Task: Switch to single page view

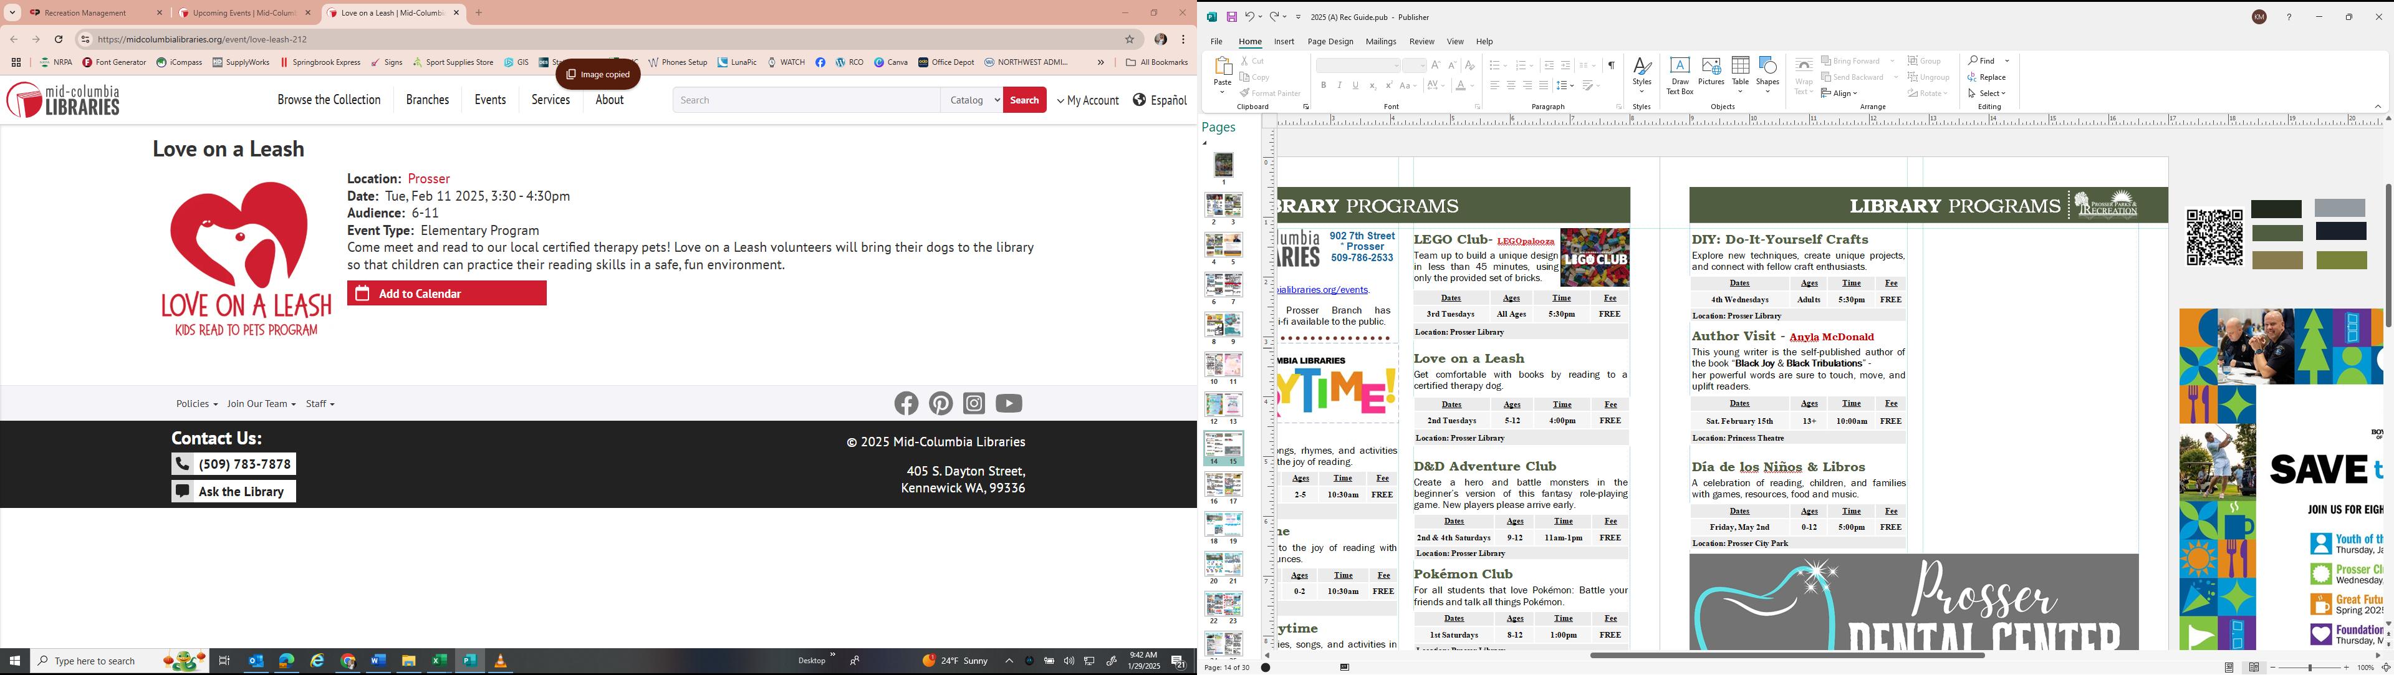Action: [x=2229, y=668]
